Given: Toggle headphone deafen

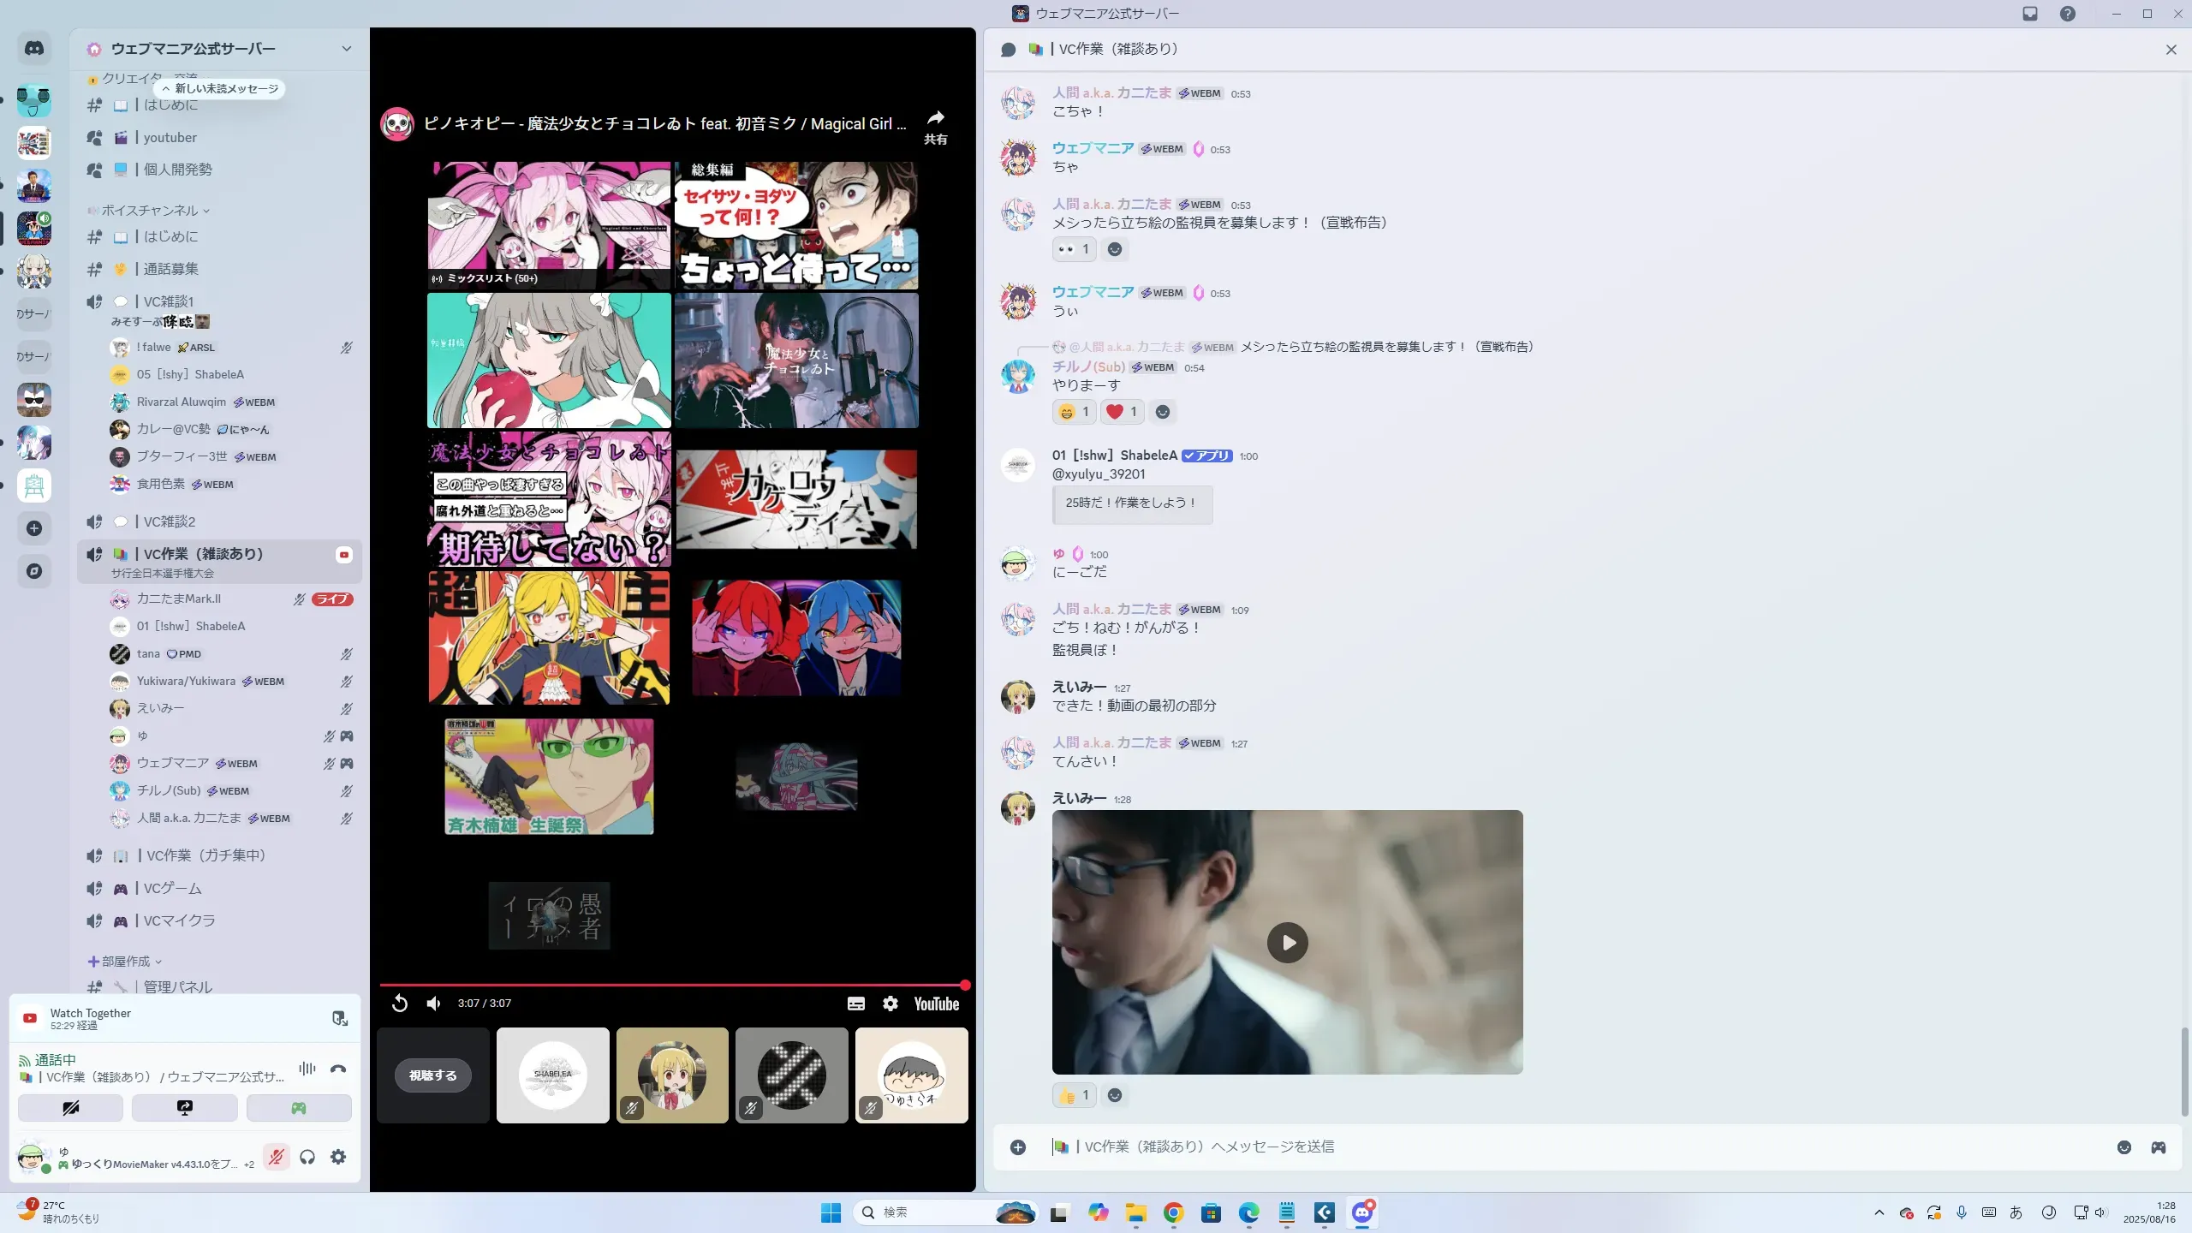Looking at the screenshot, I should [307, 1157].
